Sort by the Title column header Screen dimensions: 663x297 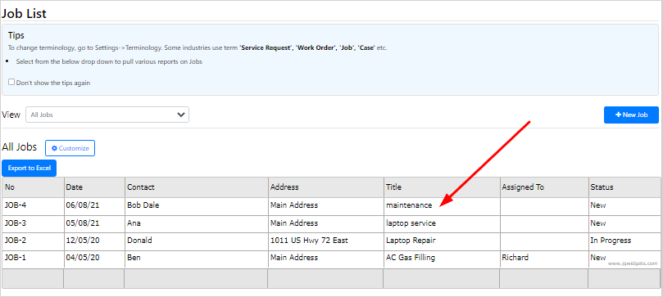pyautogui.click(x=442, y=187)
